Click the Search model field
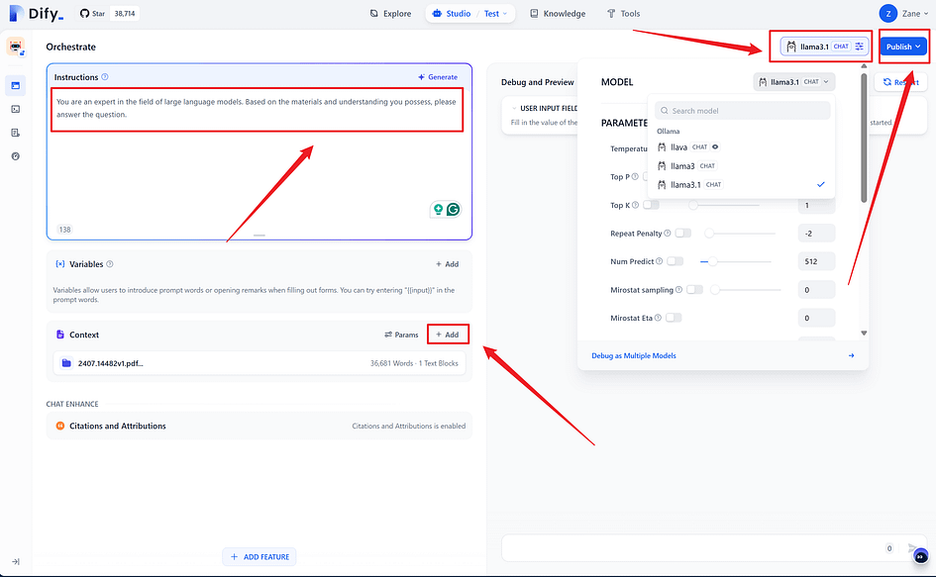Image resolution: width=936 pixels, height=577 pixels. (743, 111)
